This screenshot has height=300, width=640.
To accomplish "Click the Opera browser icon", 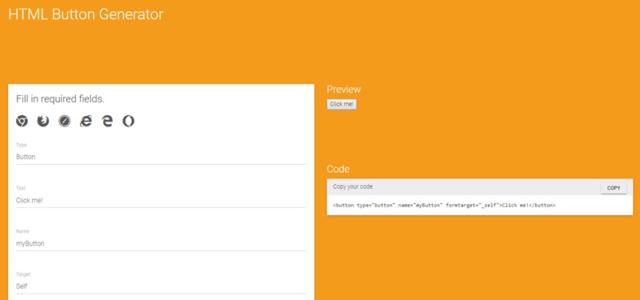I will (129, 122).
